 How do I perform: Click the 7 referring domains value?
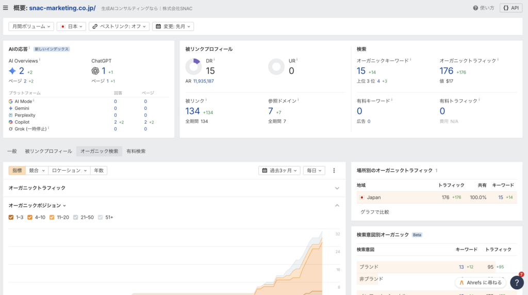270,111
